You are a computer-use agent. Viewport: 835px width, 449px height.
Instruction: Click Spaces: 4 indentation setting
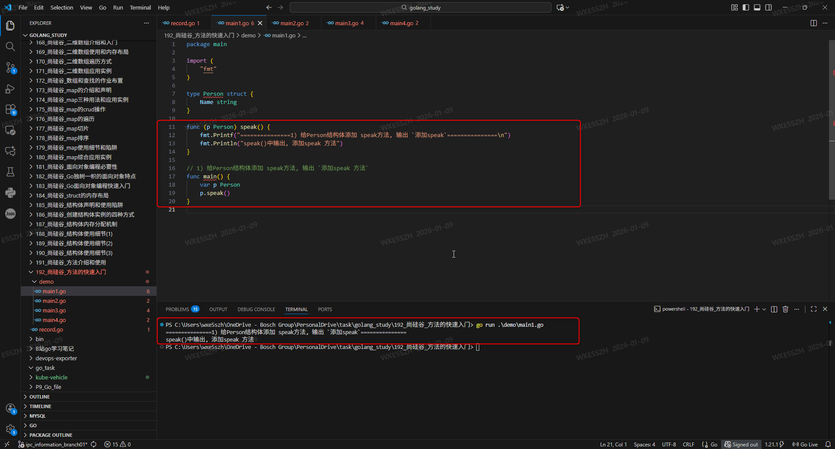pos(645,444)
